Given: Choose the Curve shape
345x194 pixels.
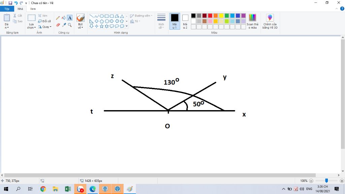Looking at the screenshot, I should click(x=97, y=16).
